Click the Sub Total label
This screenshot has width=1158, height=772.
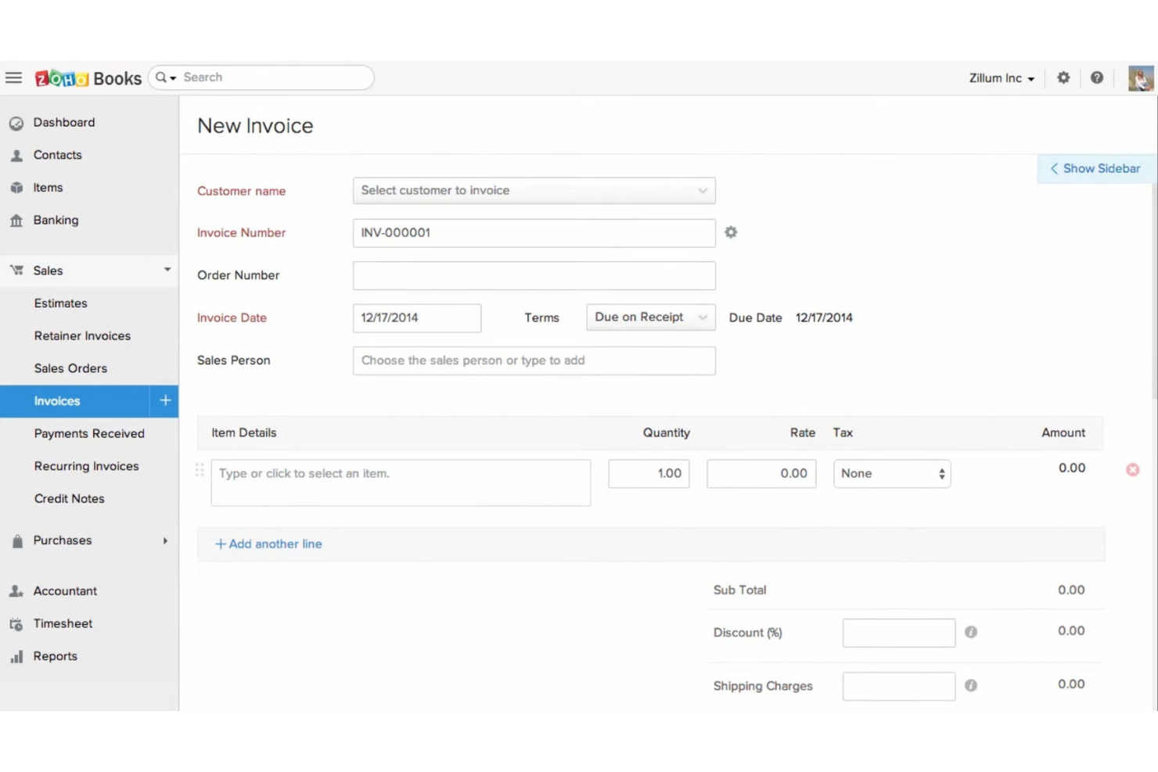(739, 591)
